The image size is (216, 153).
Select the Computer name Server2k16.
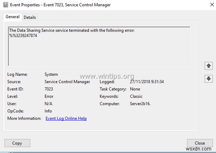pyautogui.click(x=140, y=104)
